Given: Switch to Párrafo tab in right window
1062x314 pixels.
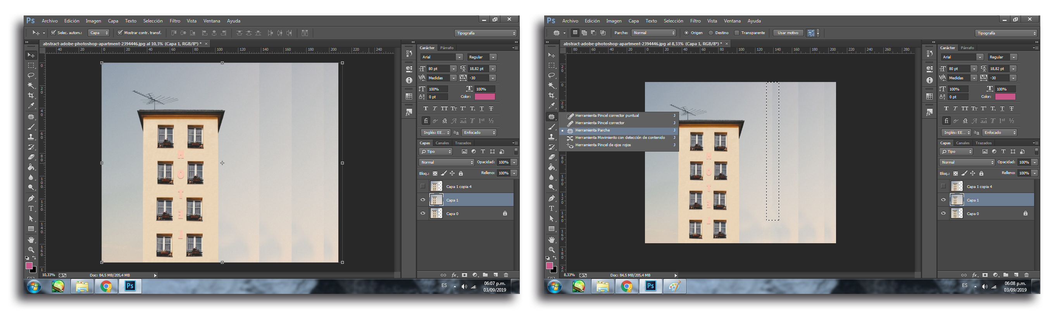Looking at the screenshot, I should [x=967, y=48].
